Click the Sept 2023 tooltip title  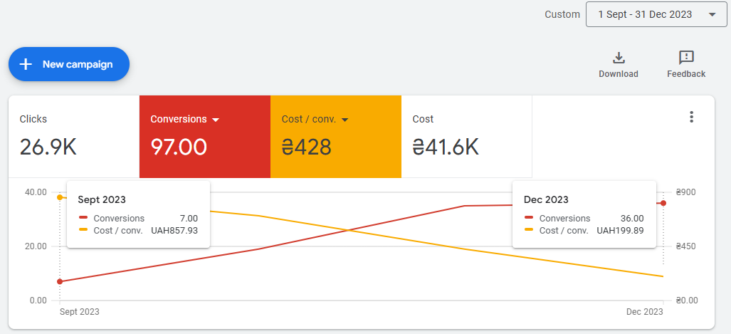(102, 199)
